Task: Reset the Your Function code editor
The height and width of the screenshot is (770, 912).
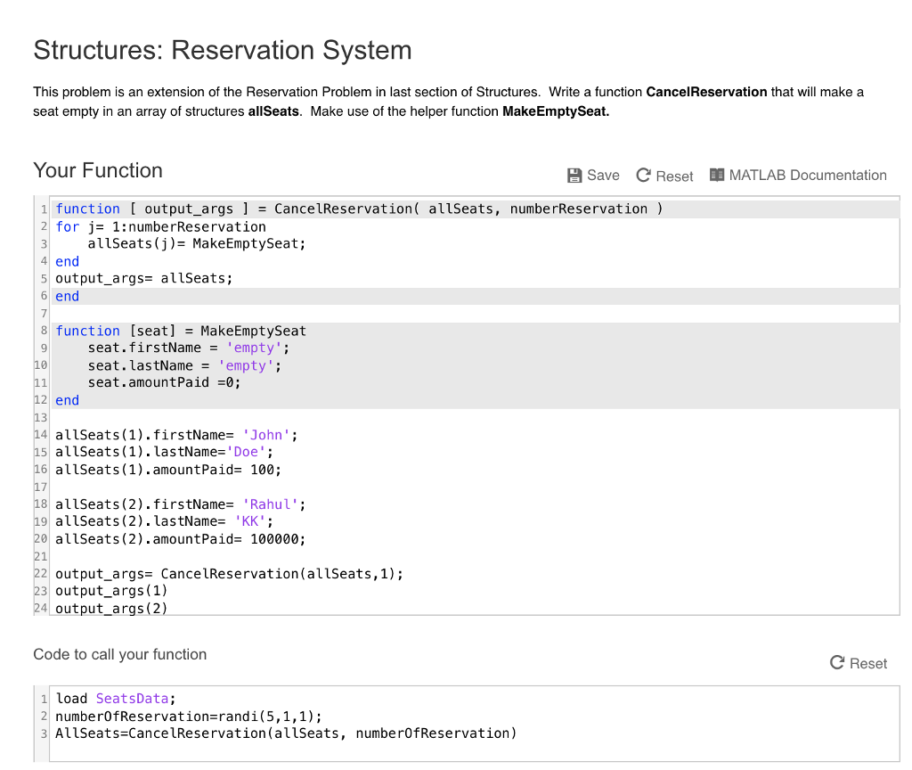Action: tap(664, 176)
